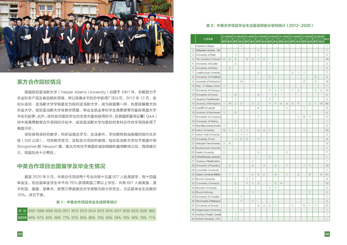
Task: Click the heading '中英合作项目出国留学及毕业生情况'
Action: point(61,166)
